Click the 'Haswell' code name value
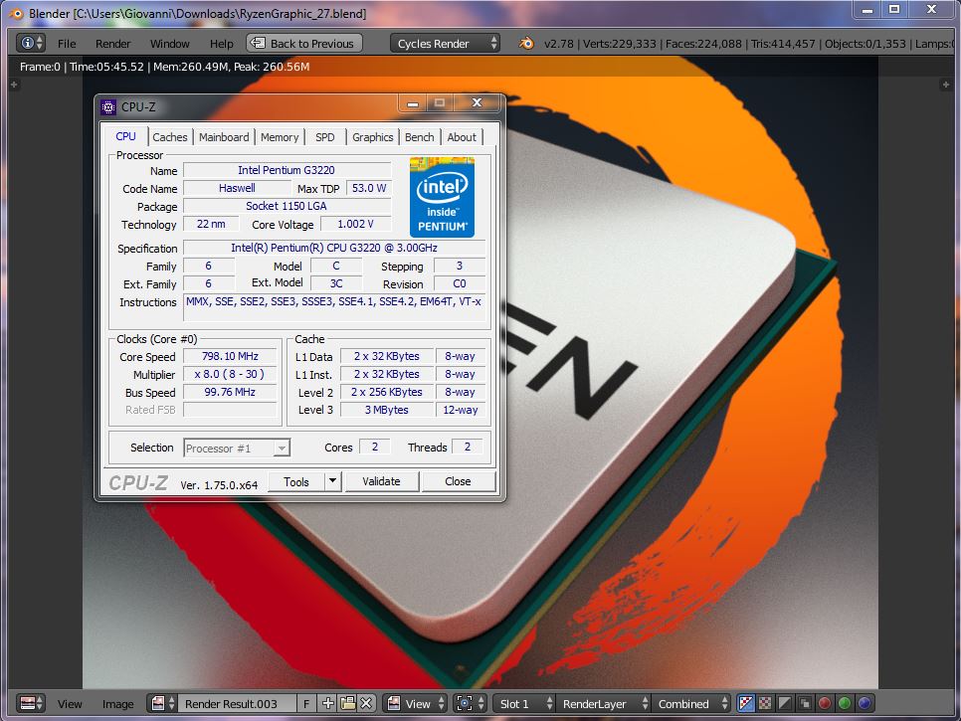 point(237,188)
